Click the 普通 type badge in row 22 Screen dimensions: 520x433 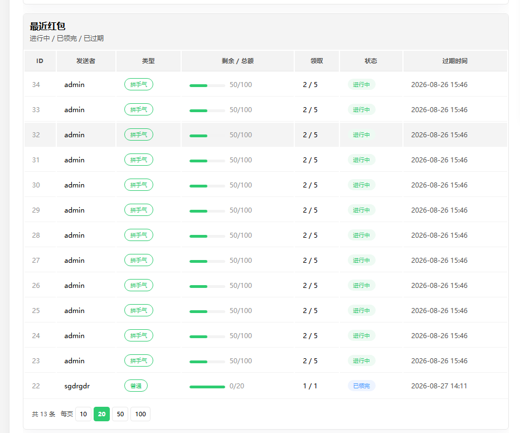(x=136, y=386)
